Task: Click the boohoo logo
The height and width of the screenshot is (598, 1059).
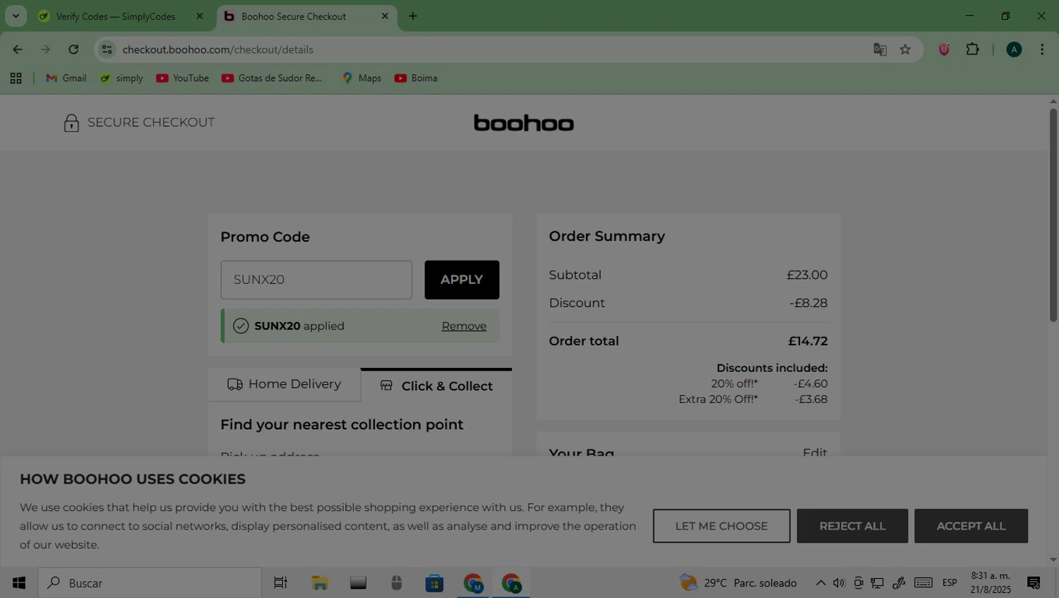Action: 524,123
